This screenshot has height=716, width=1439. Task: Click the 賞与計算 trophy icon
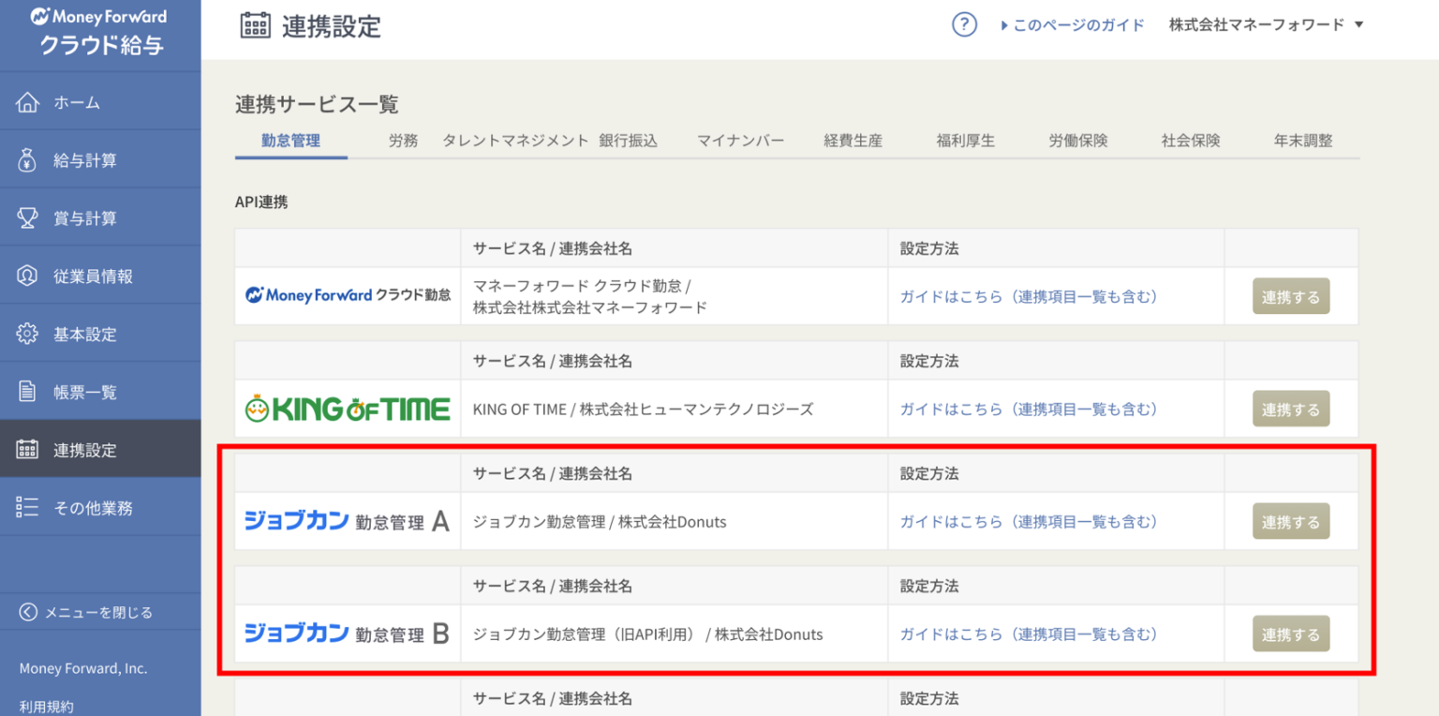pos(28,218)
